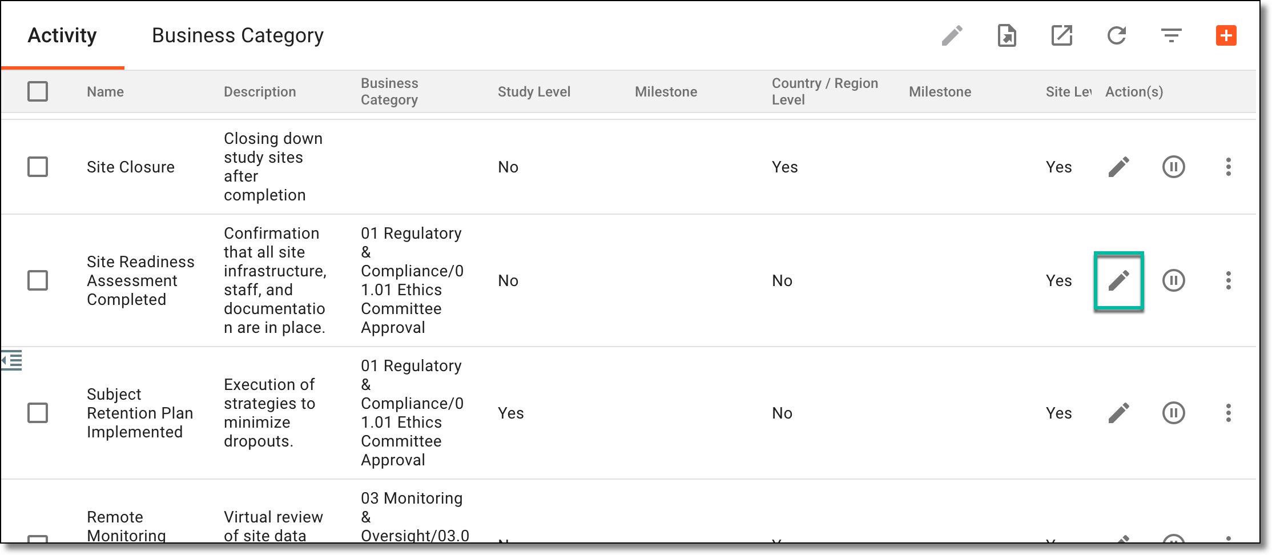Pause Site Readiness Assessment Completed activity
The height and width of the screenshot is (555, 1272).
(1173, 280)
